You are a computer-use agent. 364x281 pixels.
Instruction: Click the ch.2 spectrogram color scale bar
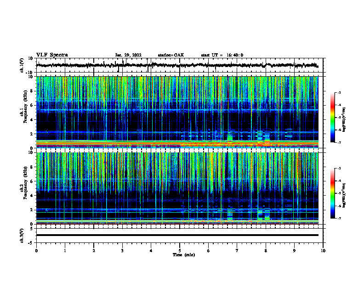pos(332,193)
